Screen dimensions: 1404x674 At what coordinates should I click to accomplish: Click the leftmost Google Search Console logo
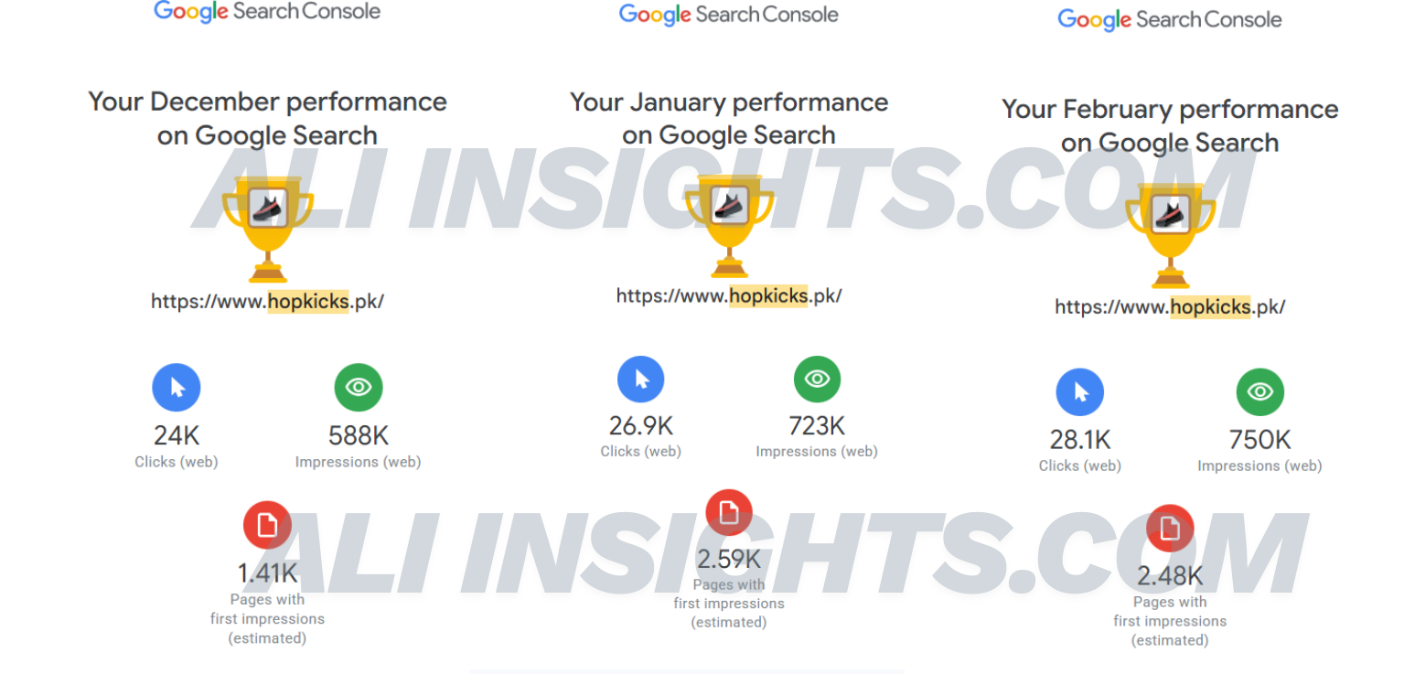[x=267, y=12]
